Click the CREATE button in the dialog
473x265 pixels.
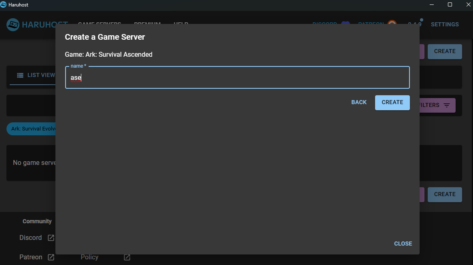tap(392, 103)
